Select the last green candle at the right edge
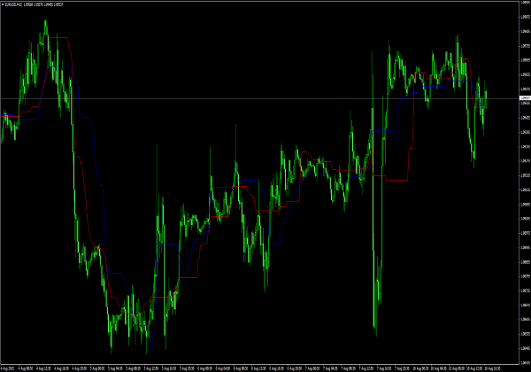531x372 pixels. pyautogui.click(x=485, y=96)
